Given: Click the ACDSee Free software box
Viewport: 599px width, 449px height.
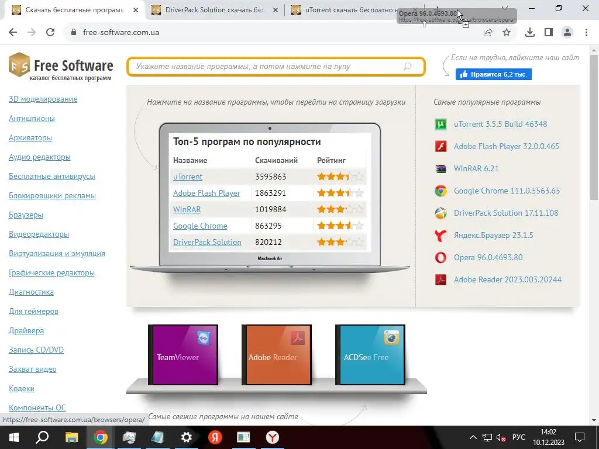Looking at the screenshot, I should coord(370,355).
